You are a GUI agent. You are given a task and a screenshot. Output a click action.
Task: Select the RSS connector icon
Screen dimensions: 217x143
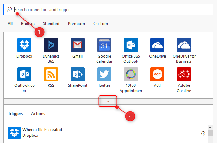point(51,74)
